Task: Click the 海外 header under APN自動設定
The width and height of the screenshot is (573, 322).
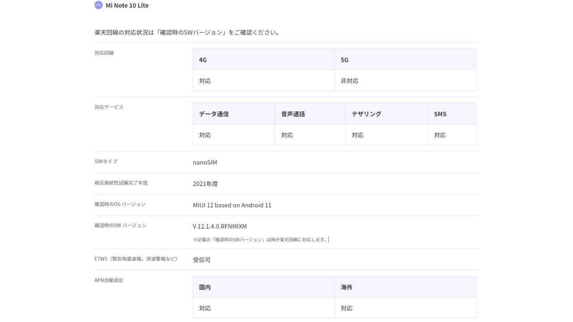Action: pyautogui.click(x=346, y=287)
